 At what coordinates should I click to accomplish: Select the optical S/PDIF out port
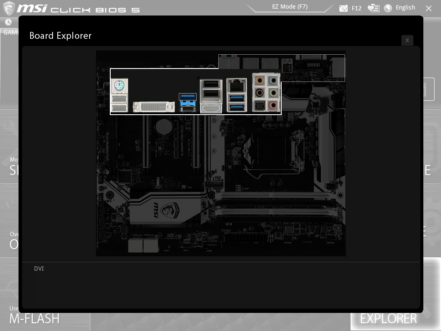click(259, 106)
